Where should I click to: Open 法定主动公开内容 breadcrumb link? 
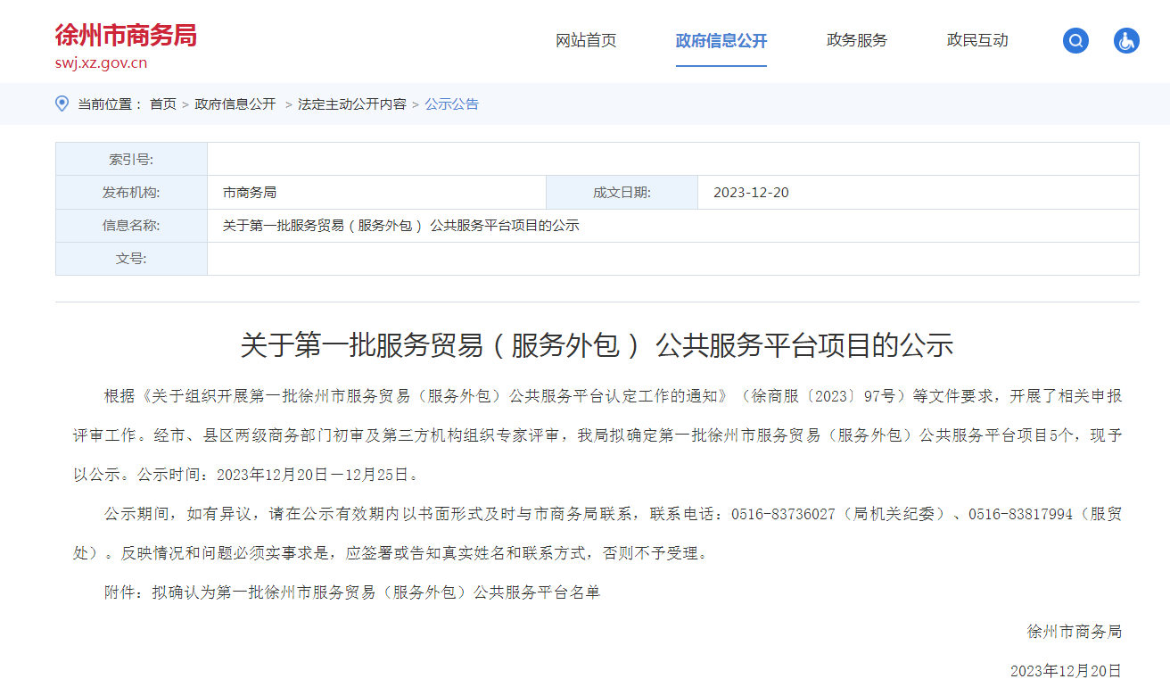[351, 104]
